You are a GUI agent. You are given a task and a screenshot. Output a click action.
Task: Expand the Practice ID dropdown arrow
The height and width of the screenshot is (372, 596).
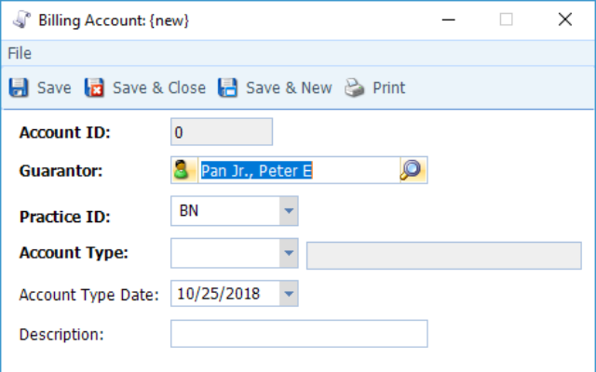click(289, 211)
